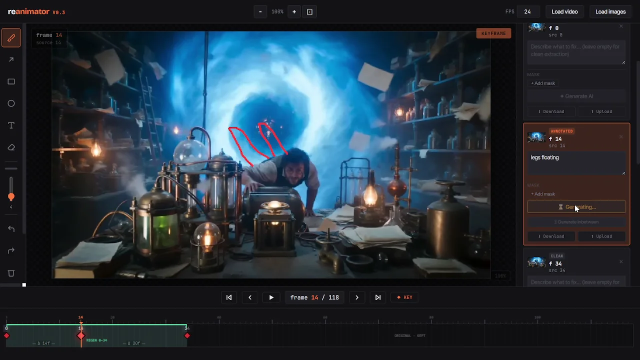This screenshot has width=640, height=360.
Task: Click the Load images button
Action: pyautogui.click(x=610, y=11)
